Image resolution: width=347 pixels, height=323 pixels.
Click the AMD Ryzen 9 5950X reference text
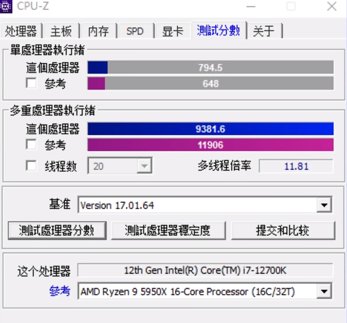click(x=187, y=292)
